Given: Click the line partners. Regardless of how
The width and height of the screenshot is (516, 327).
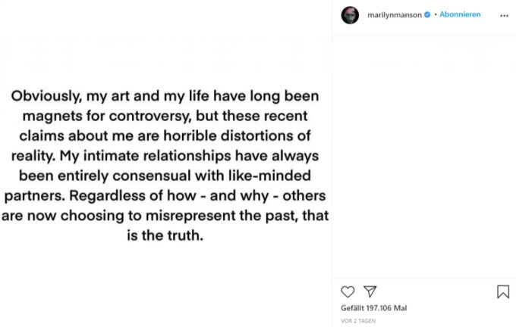Looking at the screenshot, I should (165, 196).
